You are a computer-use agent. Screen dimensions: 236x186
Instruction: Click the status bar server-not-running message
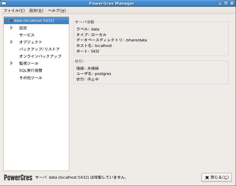[x=81, y=177]
